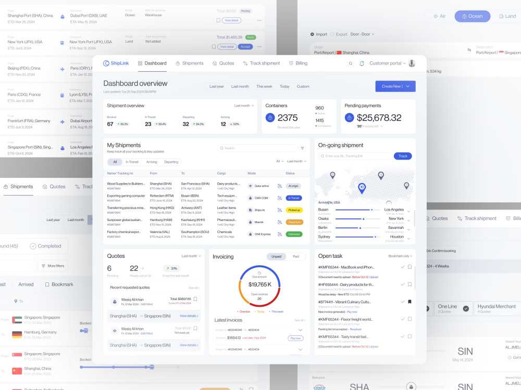Toggle Invoicing to Unpaid
This screenshot has height=390, width=521.
point(276,256)
